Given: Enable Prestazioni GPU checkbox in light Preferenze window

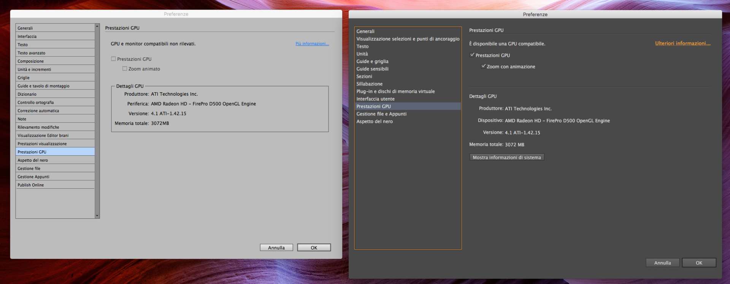Looking at the screenshot, I should 113,59.
